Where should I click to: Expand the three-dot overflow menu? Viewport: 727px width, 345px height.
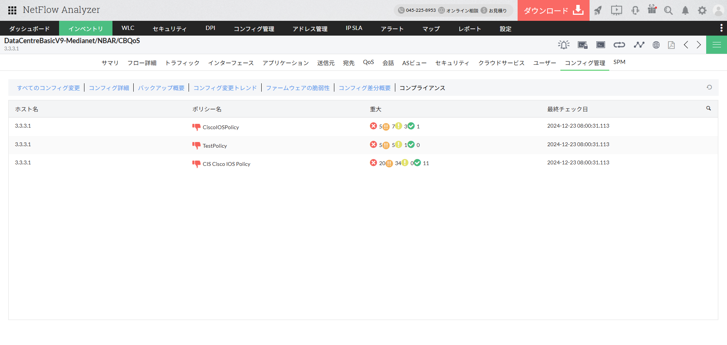[x=721, y=28]
